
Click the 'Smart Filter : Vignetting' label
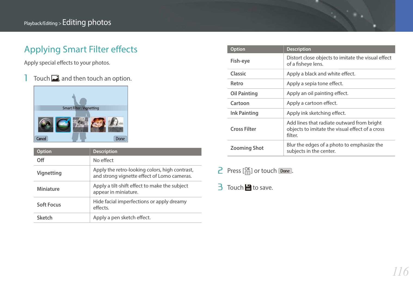point(81,108)
